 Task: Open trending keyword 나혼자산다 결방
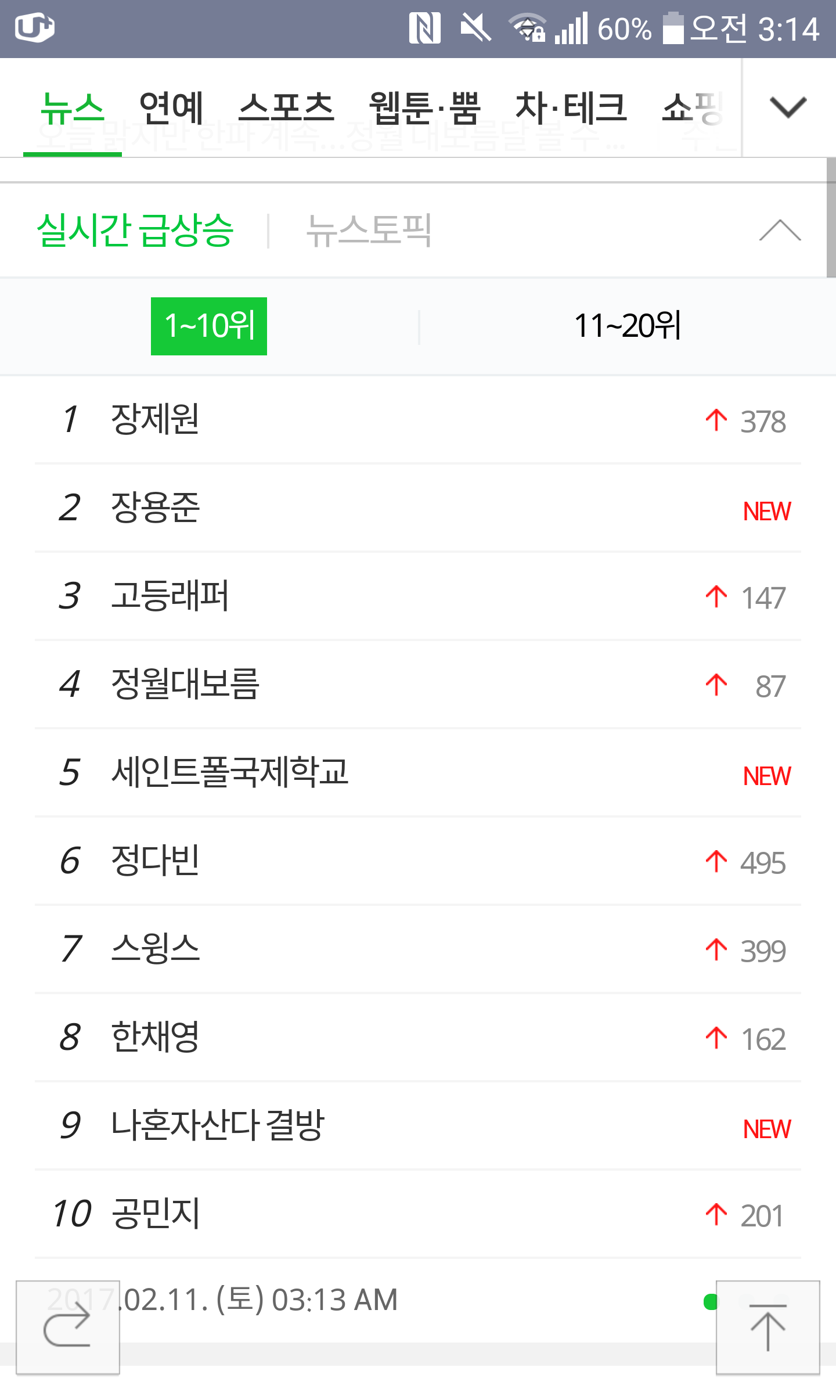pyautogui.click(x=218, y=1125)
